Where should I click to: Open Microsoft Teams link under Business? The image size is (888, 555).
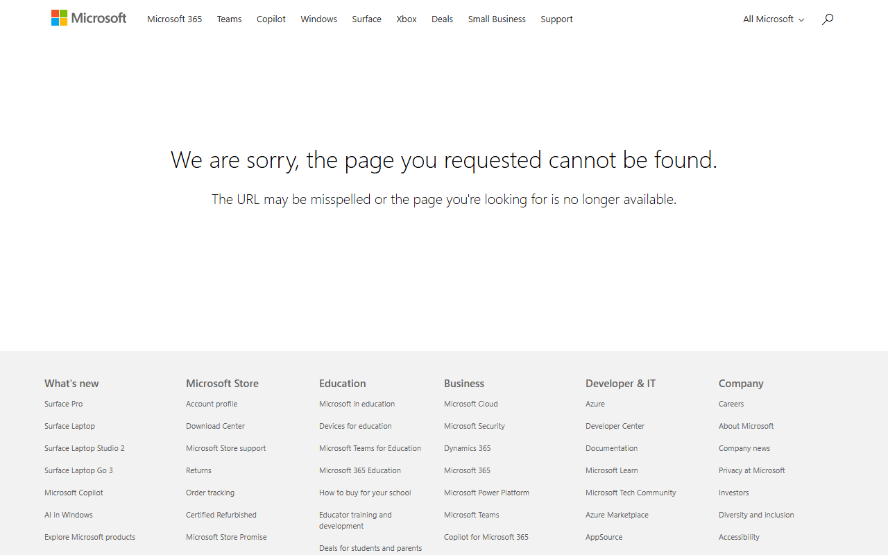(x=472, y=515)
